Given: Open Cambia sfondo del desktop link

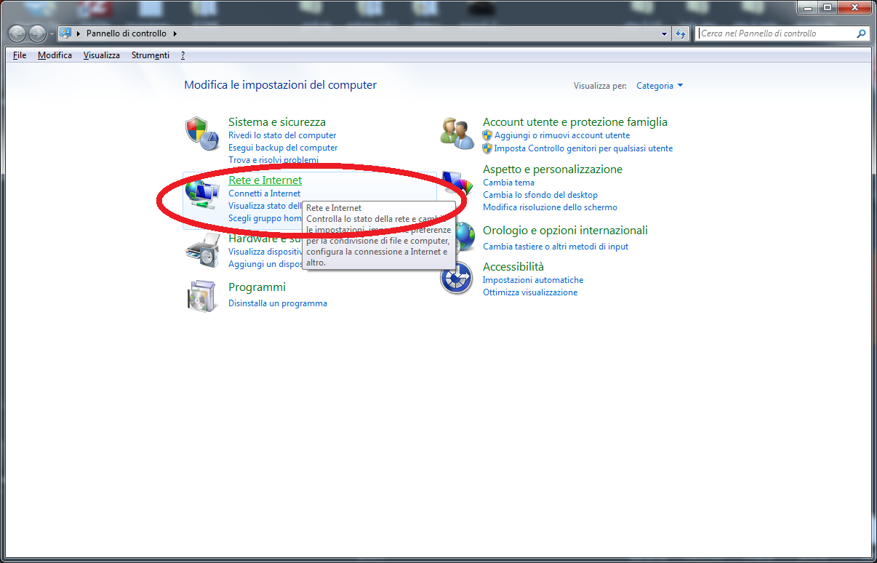Looking at the screenshot, I should click(540, 195).
